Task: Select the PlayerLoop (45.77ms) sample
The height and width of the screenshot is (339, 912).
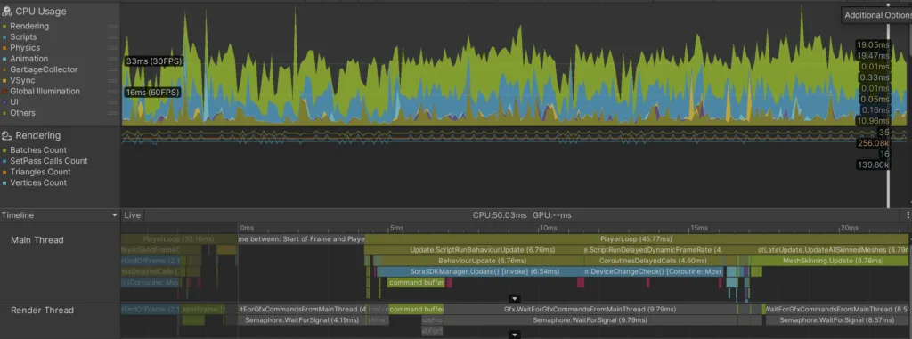Action: tap(636, 239)
